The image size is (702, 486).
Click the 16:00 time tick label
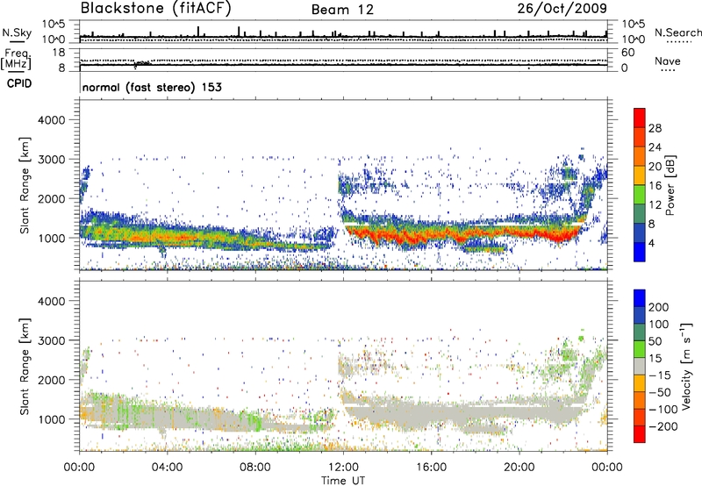431,468
